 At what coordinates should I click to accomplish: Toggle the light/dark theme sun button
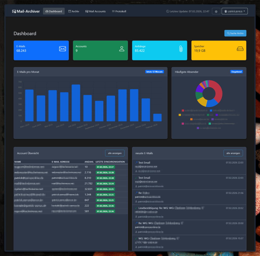216,11
